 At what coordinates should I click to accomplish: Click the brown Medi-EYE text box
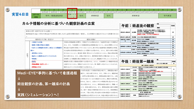[x=48, y=84]
